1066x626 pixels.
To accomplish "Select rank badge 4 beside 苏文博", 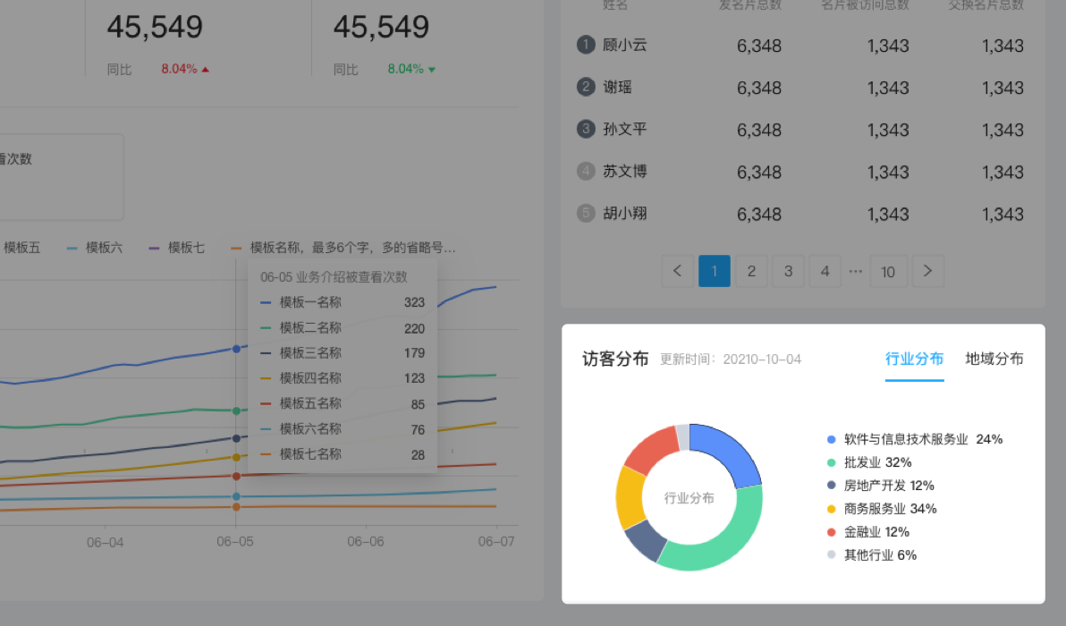I will pyautogui.click(x=586, y=172).
